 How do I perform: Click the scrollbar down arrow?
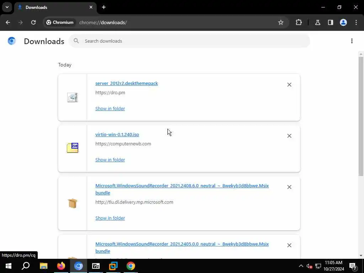[x=361, y=256]
